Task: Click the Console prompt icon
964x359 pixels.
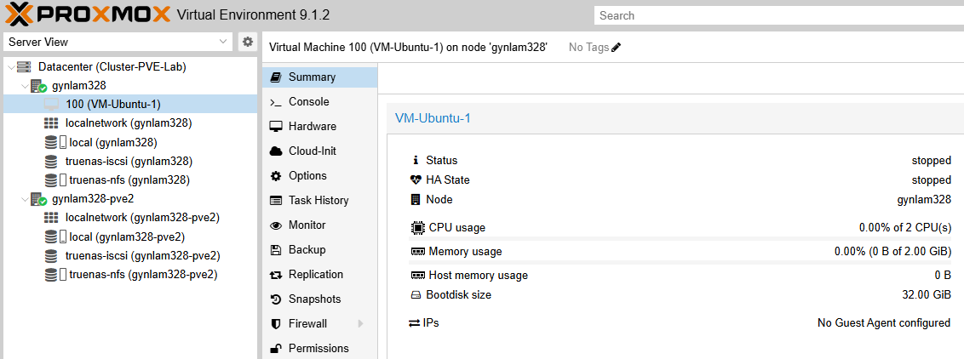Action: pos(276,102)
